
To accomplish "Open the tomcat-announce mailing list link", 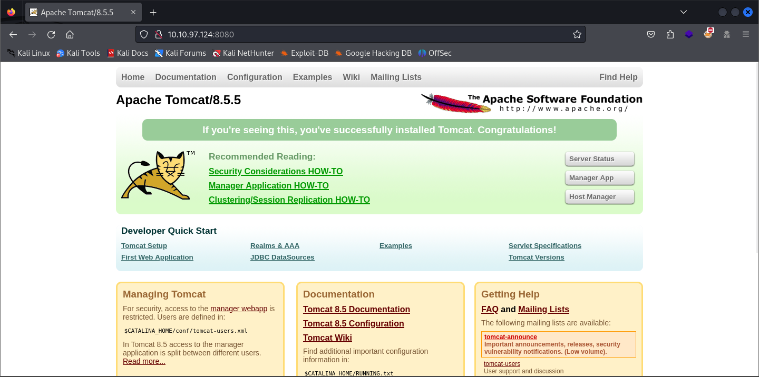I will coord(510,337).
